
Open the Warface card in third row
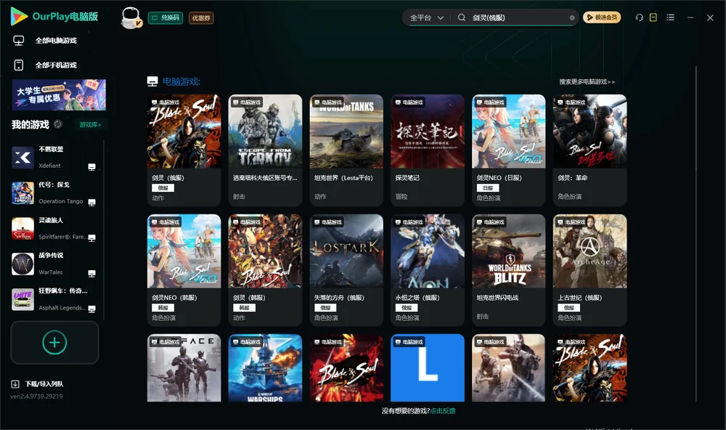click(x=184, y=368)
